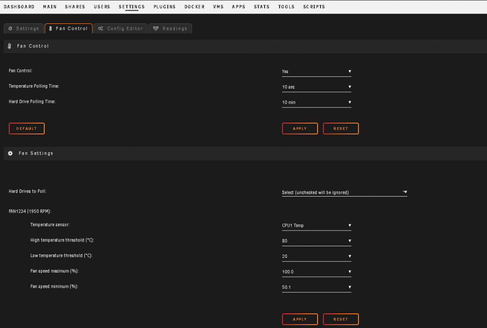Click the Low temperature threshold label

61,255
